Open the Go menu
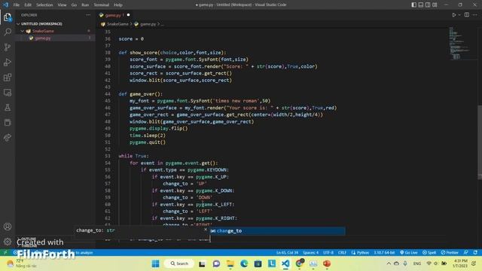 [74, 5]
